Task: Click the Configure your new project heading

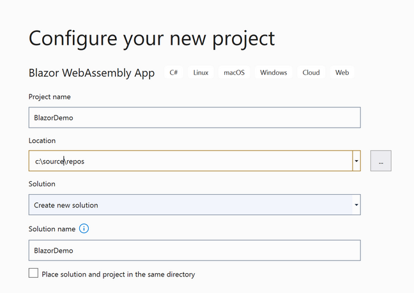Action: (152, 39)
